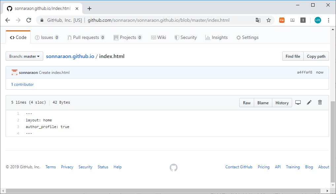Screen dimensions: 336x194
Task: Open the Wiki tab
Action: [x=158, y=38]
